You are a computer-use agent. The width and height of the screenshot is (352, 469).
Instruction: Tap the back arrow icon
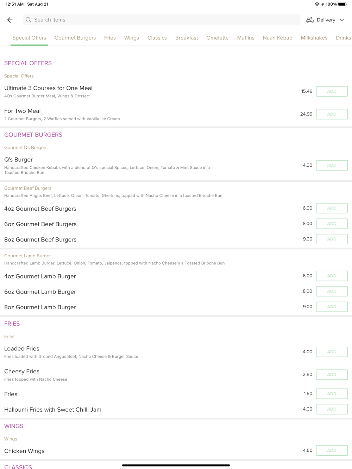pyautogui.click(x=10, y=20)
